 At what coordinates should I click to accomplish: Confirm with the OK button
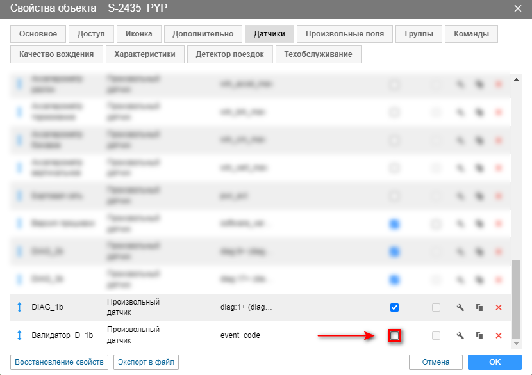[495, 362]
